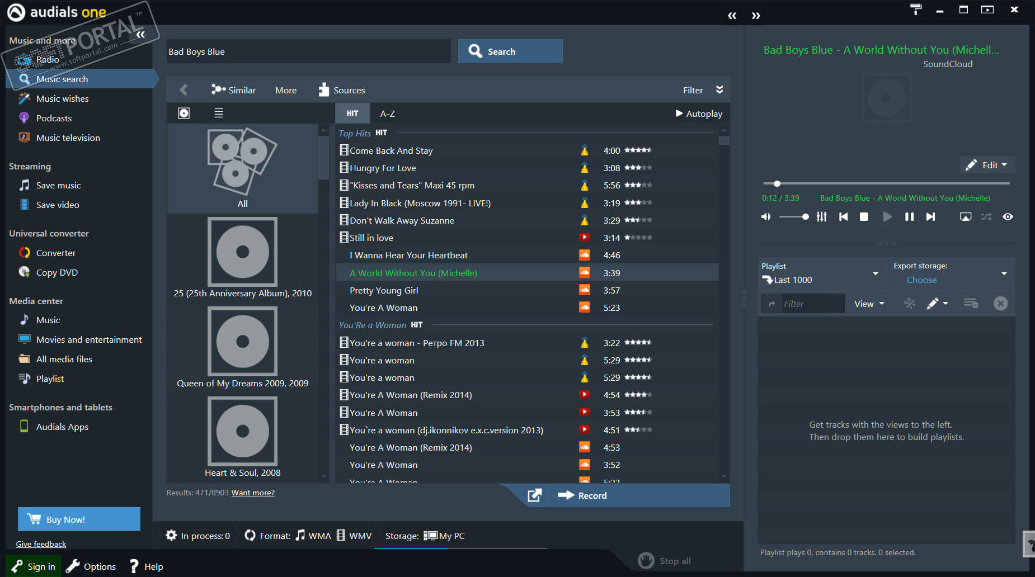The image size is (1035, 577).
Task: Click the cut tracks scissors icon
Action: coord(910,304)
